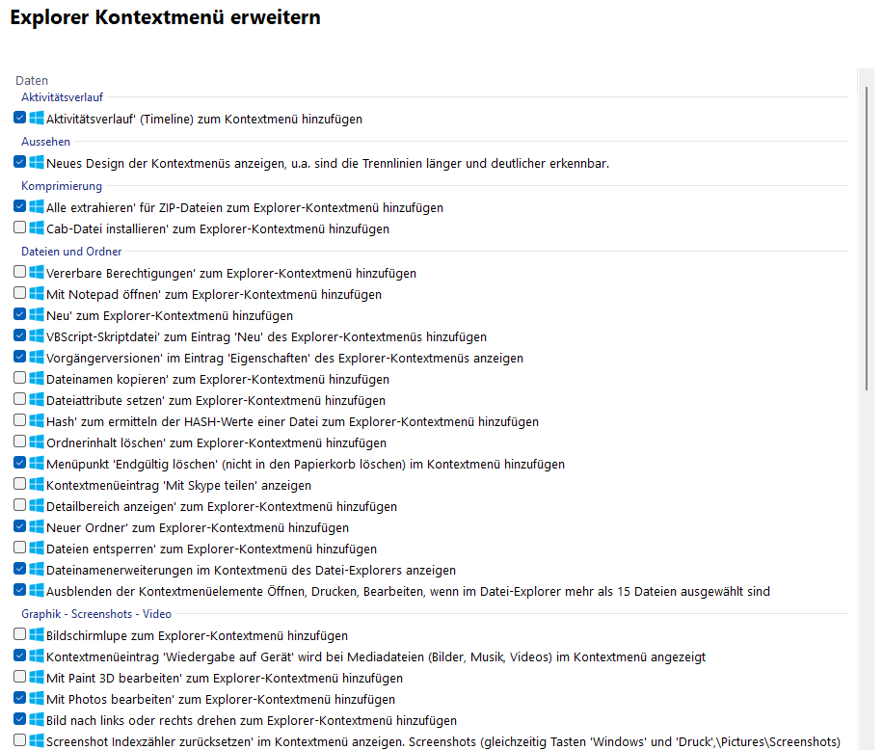Enable 'Mit Skype teilen' context entry checkbox
Viewport: 882px width, 750px height.
pos(20,484)
